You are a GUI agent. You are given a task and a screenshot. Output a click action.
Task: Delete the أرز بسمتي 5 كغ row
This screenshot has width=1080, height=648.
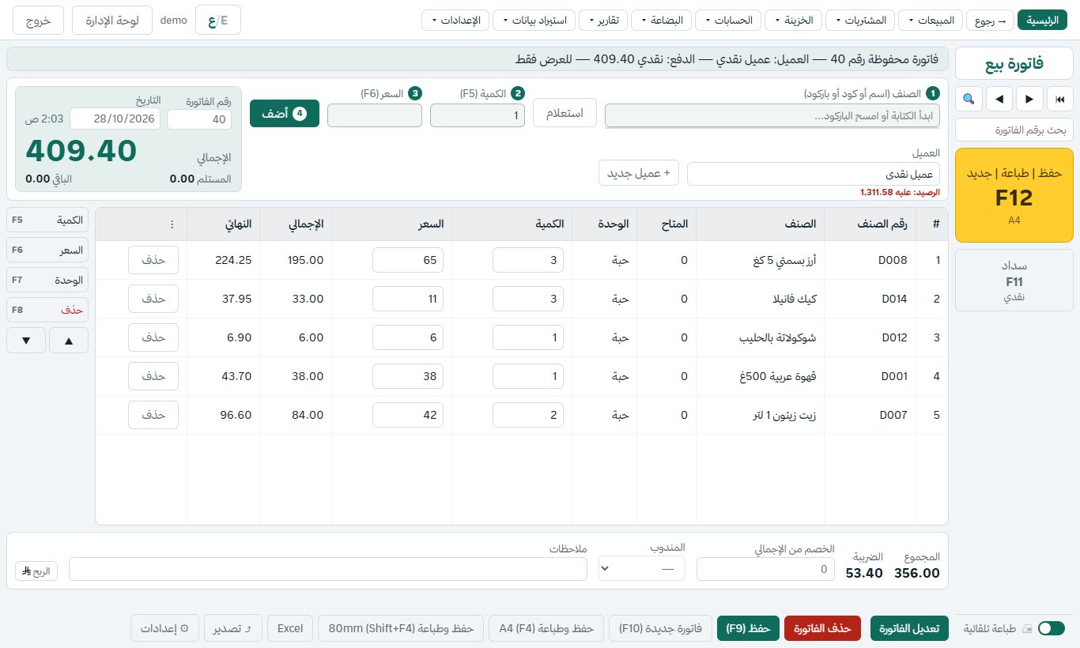[x=153, y=260]
